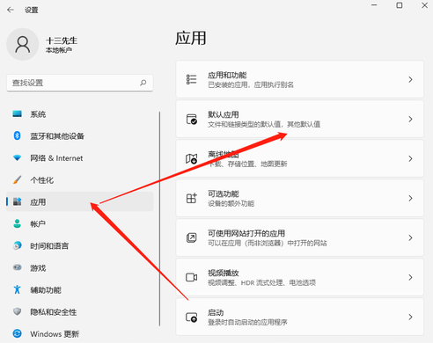433x343 pixels.
Task: Click the 可使用网站打开的应用 link icon
Action: (192, 237)
